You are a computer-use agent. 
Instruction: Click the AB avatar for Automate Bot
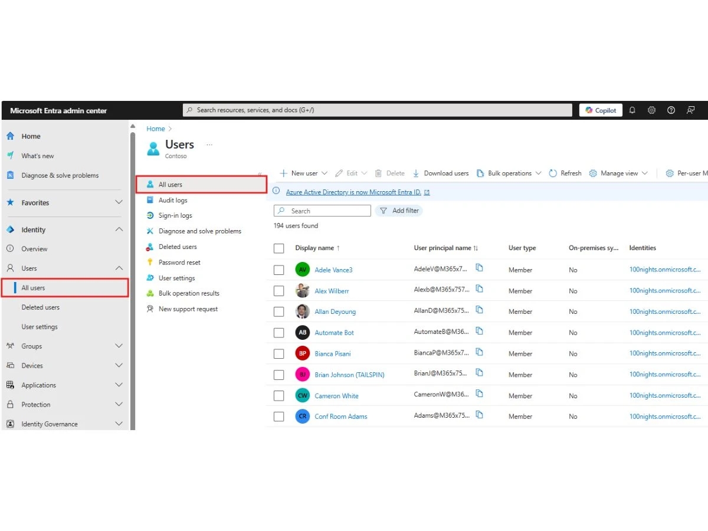pos(302,333)
